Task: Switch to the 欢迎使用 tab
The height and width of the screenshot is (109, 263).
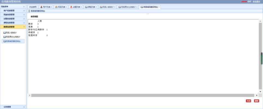Action: (33, 7)
